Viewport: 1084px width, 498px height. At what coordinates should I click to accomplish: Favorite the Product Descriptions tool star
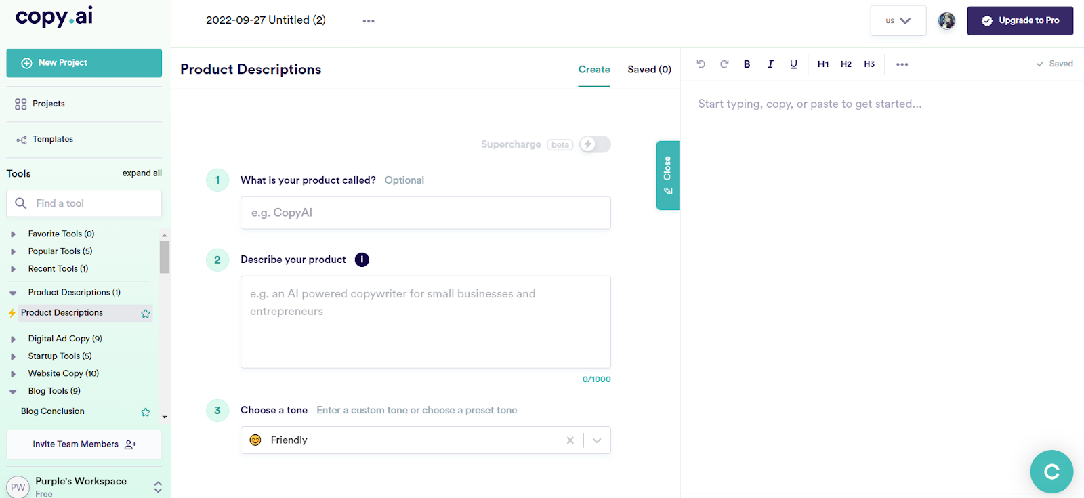coord(146,314)
